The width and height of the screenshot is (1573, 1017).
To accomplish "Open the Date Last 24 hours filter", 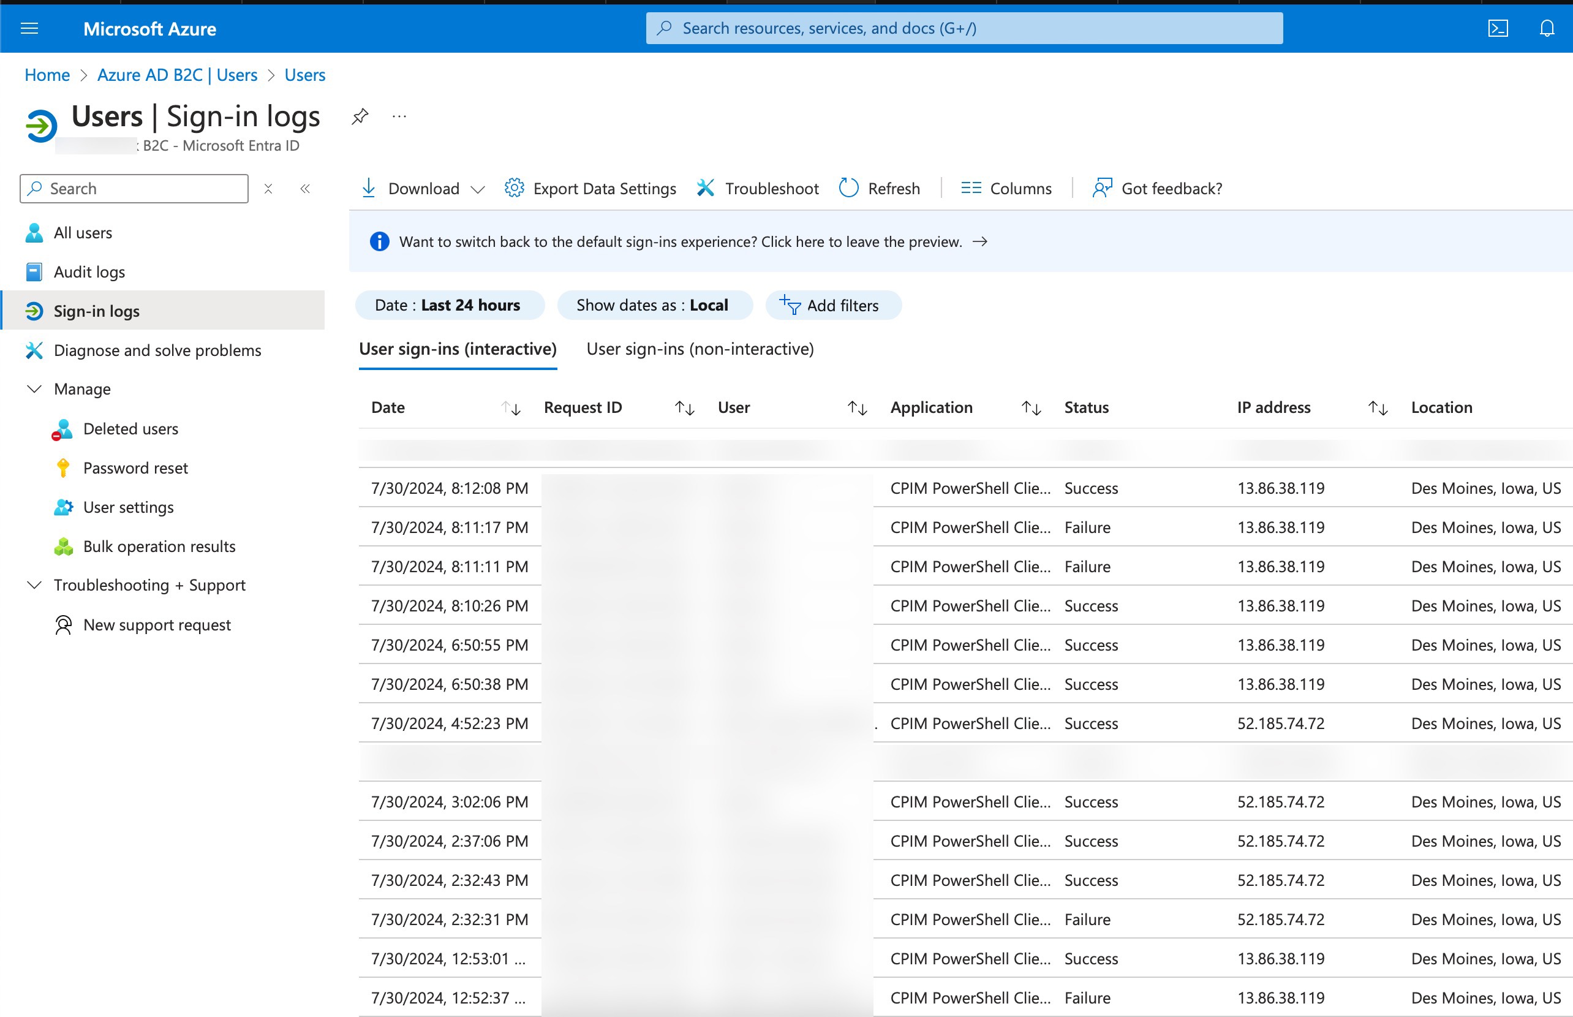I will click(450, 305).
